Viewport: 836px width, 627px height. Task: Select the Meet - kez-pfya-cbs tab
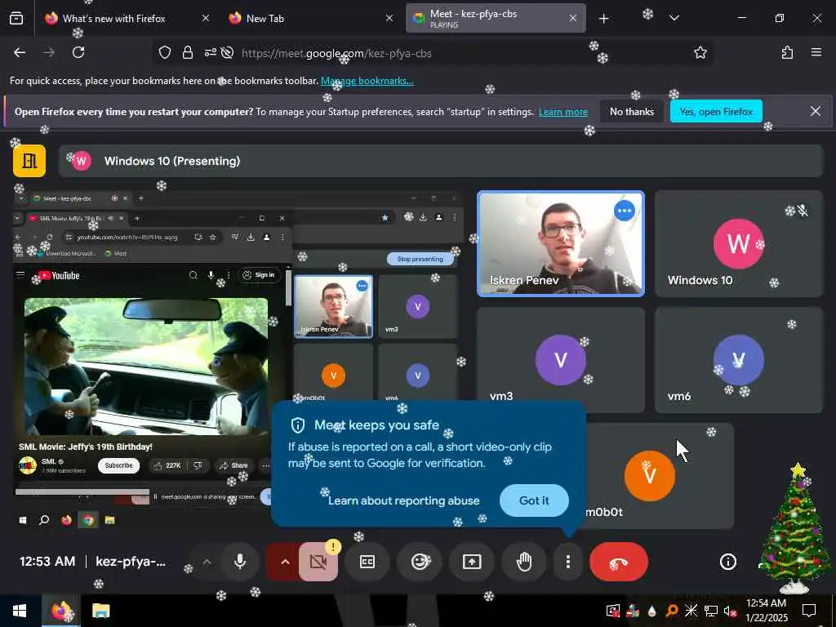474,19
